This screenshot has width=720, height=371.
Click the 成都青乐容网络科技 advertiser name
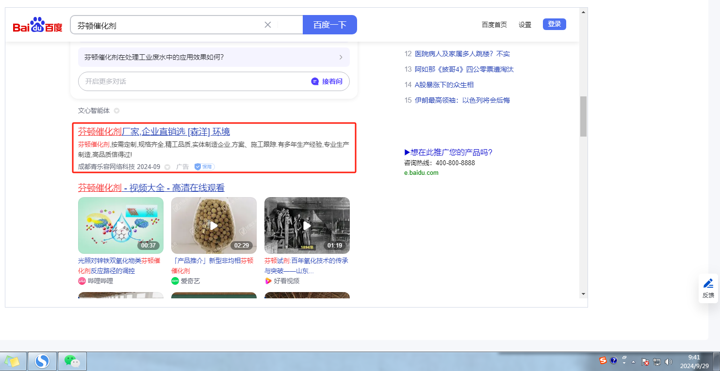[x=106, y=167]
